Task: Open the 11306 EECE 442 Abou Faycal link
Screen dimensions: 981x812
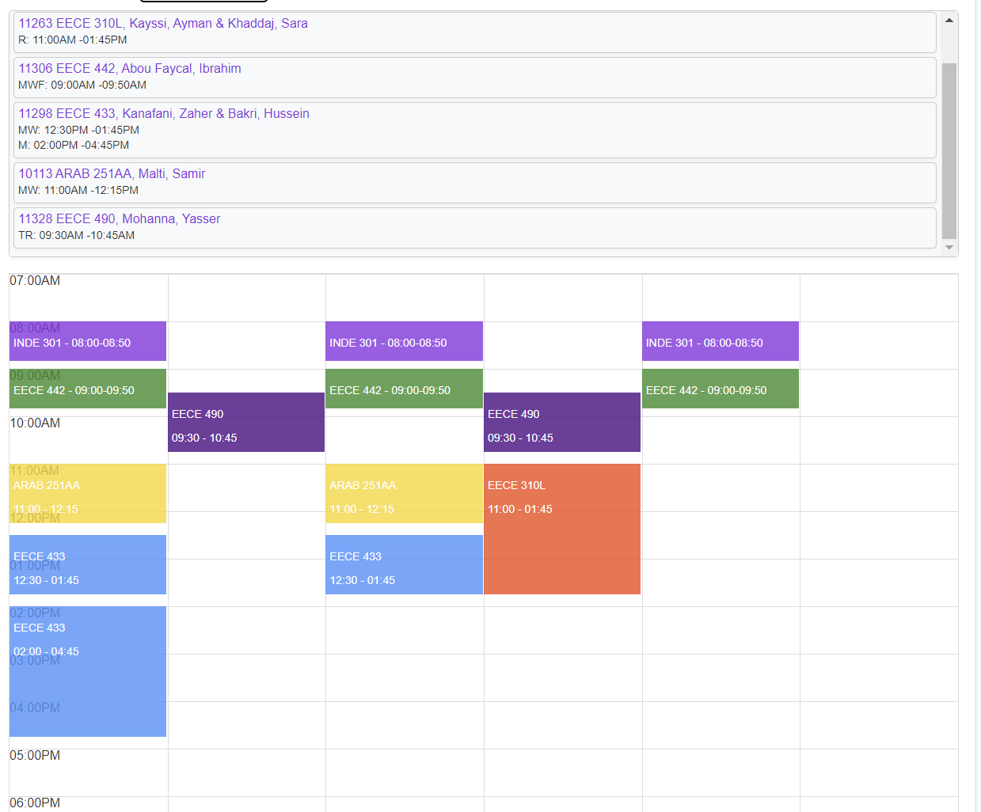Action: tap(130, 69)
